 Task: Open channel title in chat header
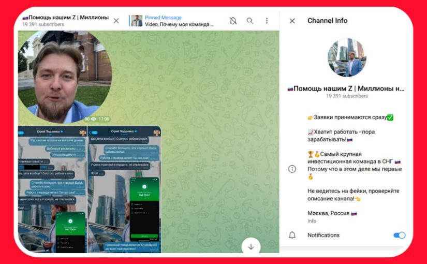pos(65,17)
